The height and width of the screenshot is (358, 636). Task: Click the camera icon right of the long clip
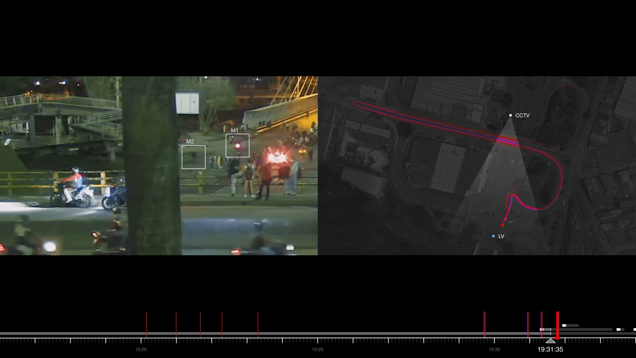(619, 329)
